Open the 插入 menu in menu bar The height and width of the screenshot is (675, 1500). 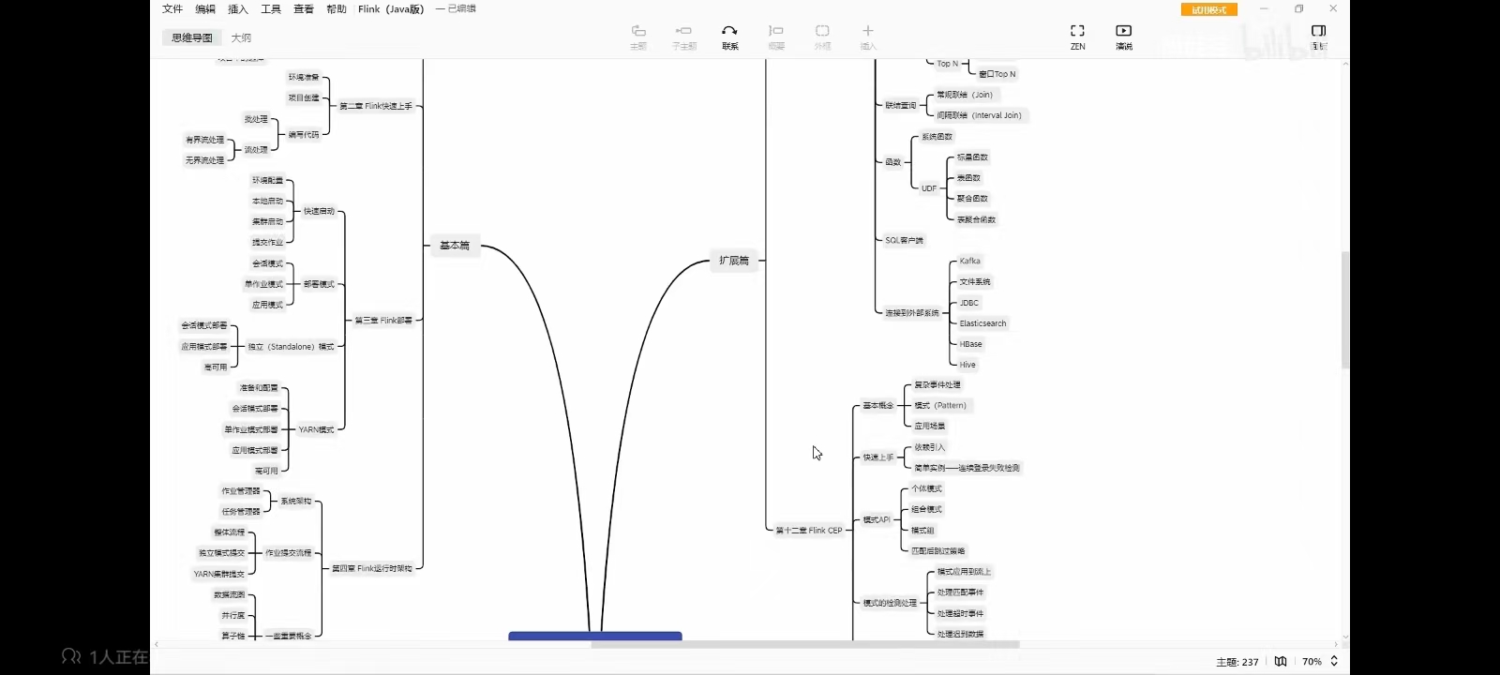[238, 8]
